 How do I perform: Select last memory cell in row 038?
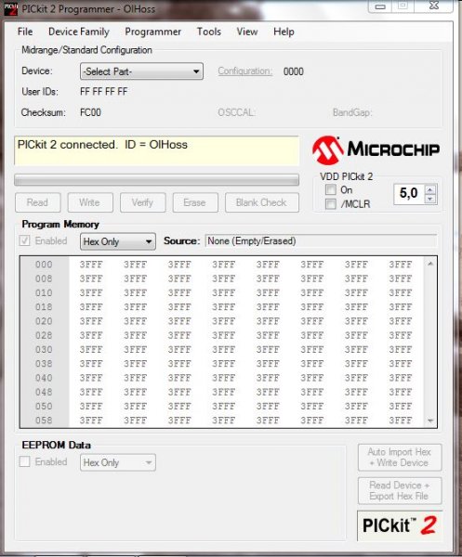(401, 364)
